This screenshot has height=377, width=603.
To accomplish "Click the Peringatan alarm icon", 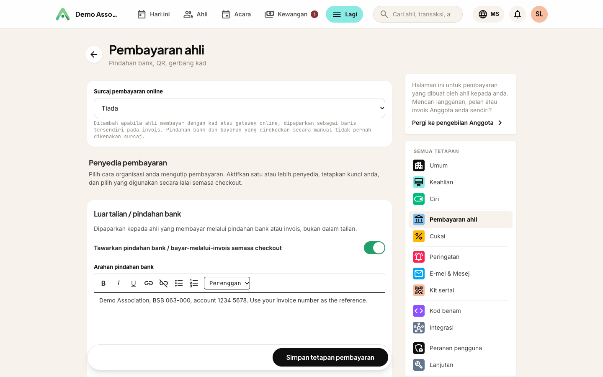I will point(419,257).
